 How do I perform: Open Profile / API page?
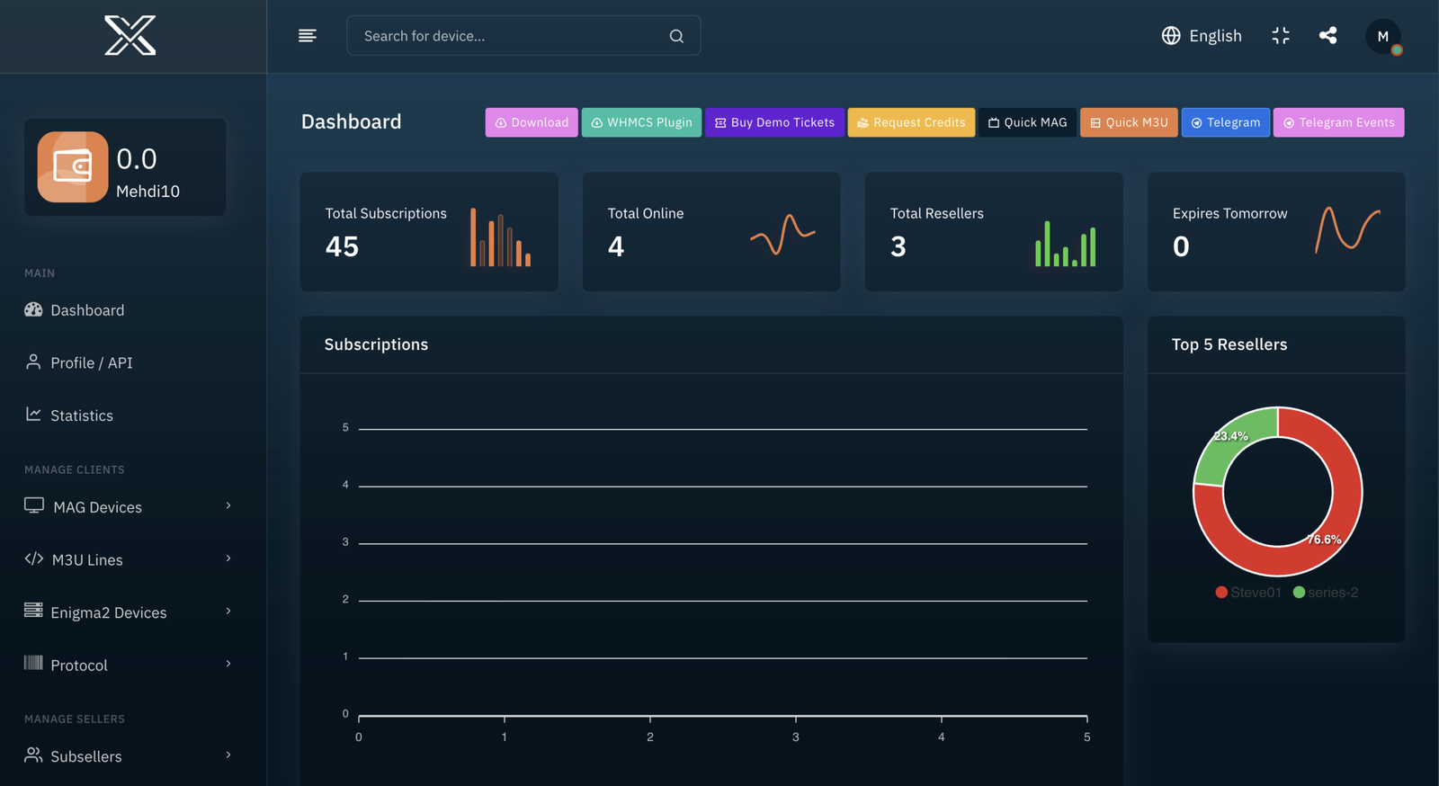(91, 363)
